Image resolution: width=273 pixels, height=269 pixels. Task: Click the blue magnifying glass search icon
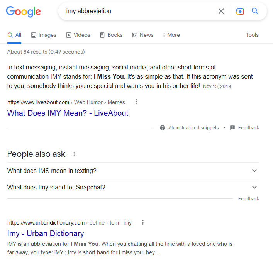pyautogui.click(x=255, y=11)
